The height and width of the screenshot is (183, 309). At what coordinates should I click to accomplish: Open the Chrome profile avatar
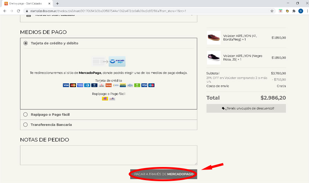pos(300,11)
